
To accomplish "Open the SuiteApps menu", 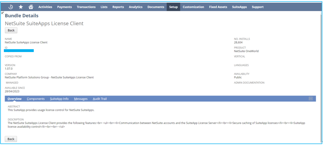I will (x=239, y=7).
